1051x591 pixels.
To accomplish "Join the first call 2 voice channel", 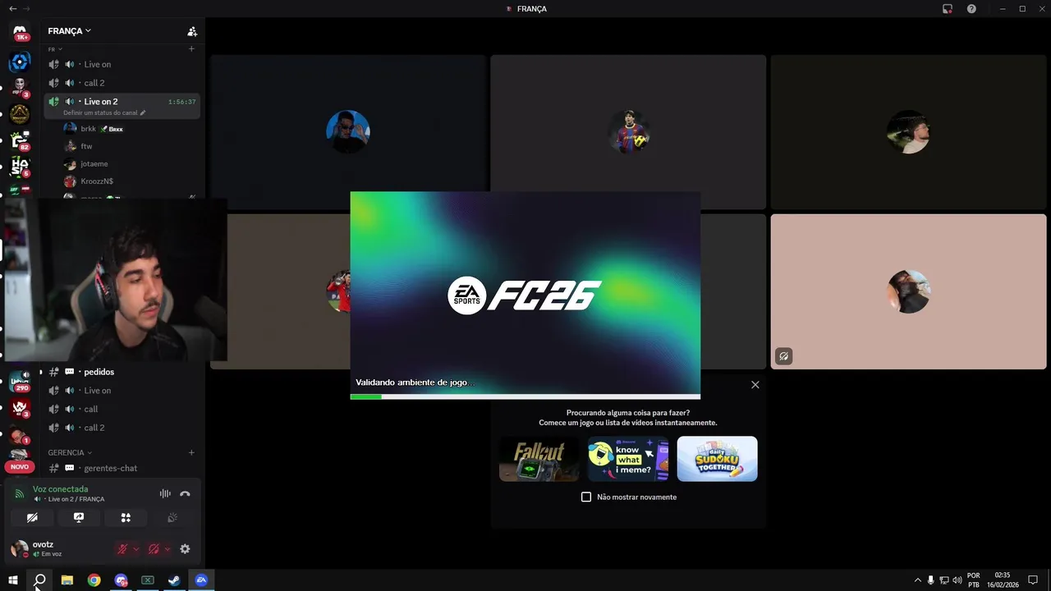I will click(x=122, y=83).
